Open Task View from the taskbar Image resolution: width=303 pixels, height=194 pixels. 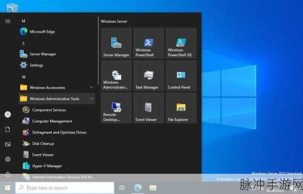122,188
